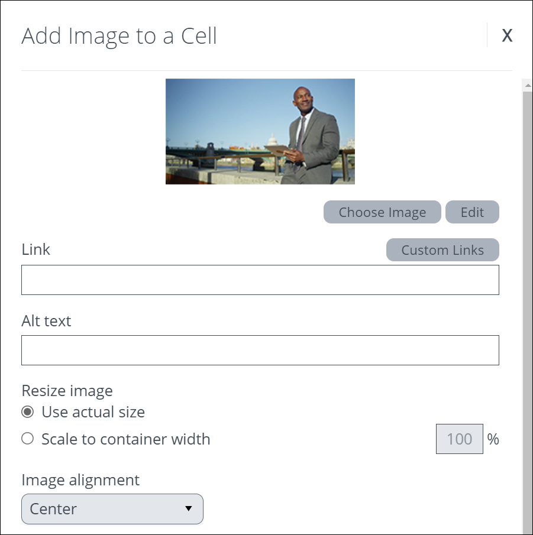Click the alignment dropdown arrow
This screenshot has height=535, width=533.
pyautogui.click(x=189, y=509)
